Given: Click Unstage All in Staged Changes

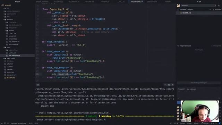Looking at the screenshot, I should pos(216,46).
